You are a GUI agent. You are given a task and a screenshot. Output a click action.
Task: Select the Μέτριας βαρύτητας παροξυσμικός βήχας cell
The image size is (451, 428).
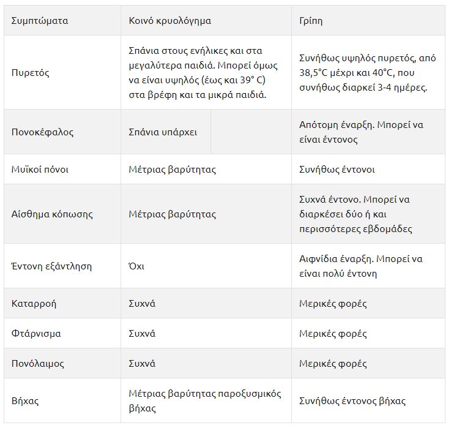[204, 401]
